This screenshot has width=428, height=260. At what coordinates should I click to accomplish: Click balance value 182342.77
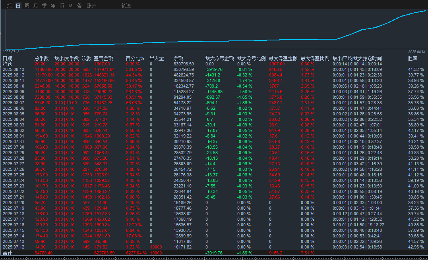184,86
